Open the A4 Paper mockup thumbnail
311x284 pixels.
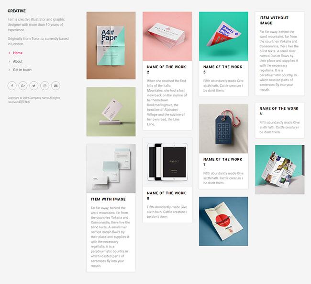tap(111, 46)
